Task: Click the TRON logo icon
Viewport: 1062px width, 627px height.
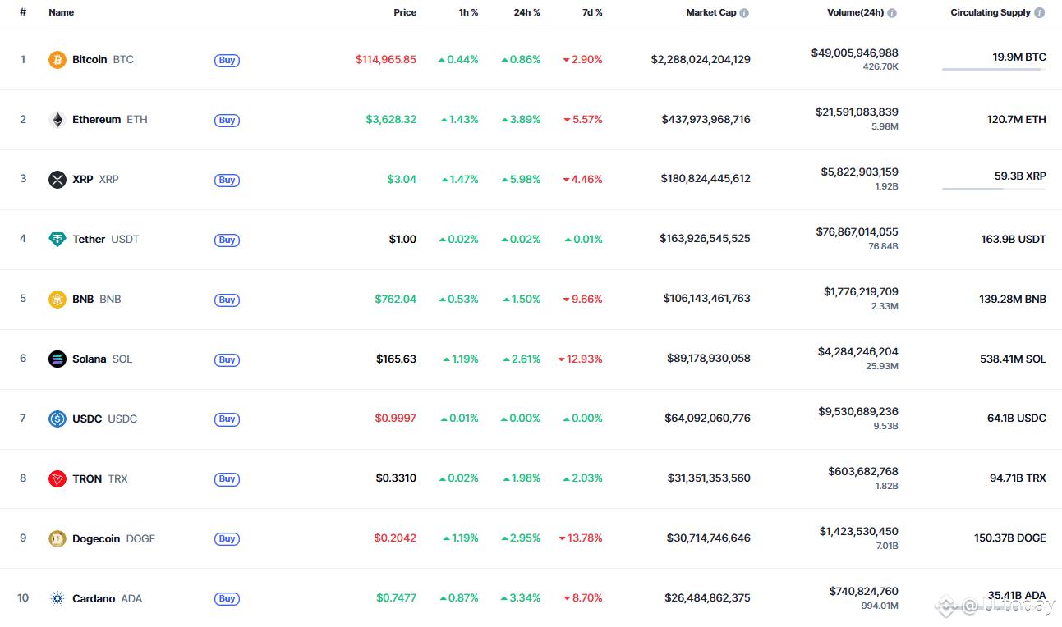Action: (57, 479)
